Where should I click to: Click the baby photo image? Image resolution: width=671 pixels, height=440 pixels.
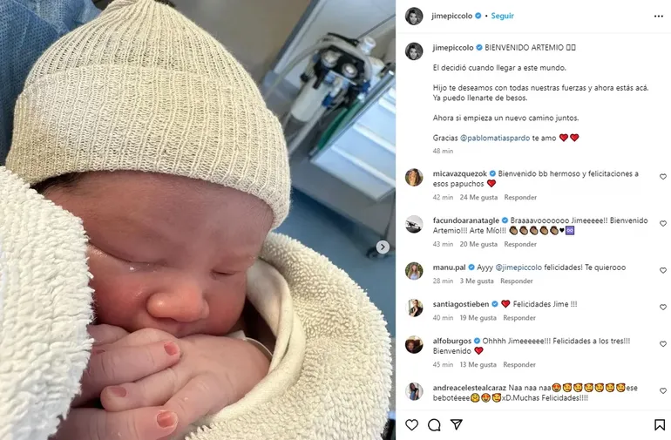(x=197, y=220)
